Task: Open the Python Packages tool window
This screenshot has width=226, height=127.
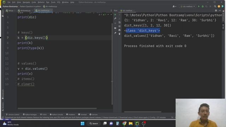Action: click(x=30, y=115)
